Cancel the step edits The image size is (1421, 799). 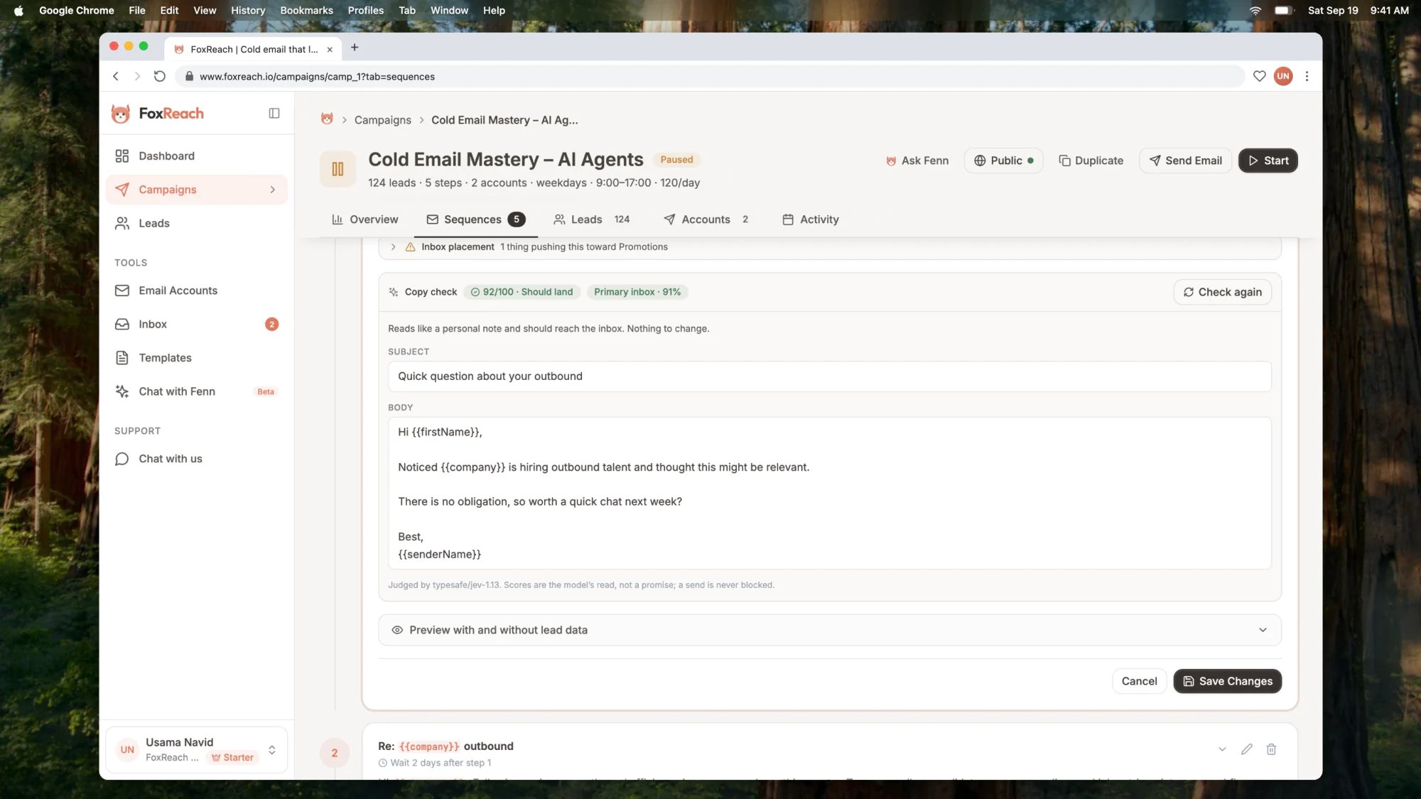pos(1139,681)
